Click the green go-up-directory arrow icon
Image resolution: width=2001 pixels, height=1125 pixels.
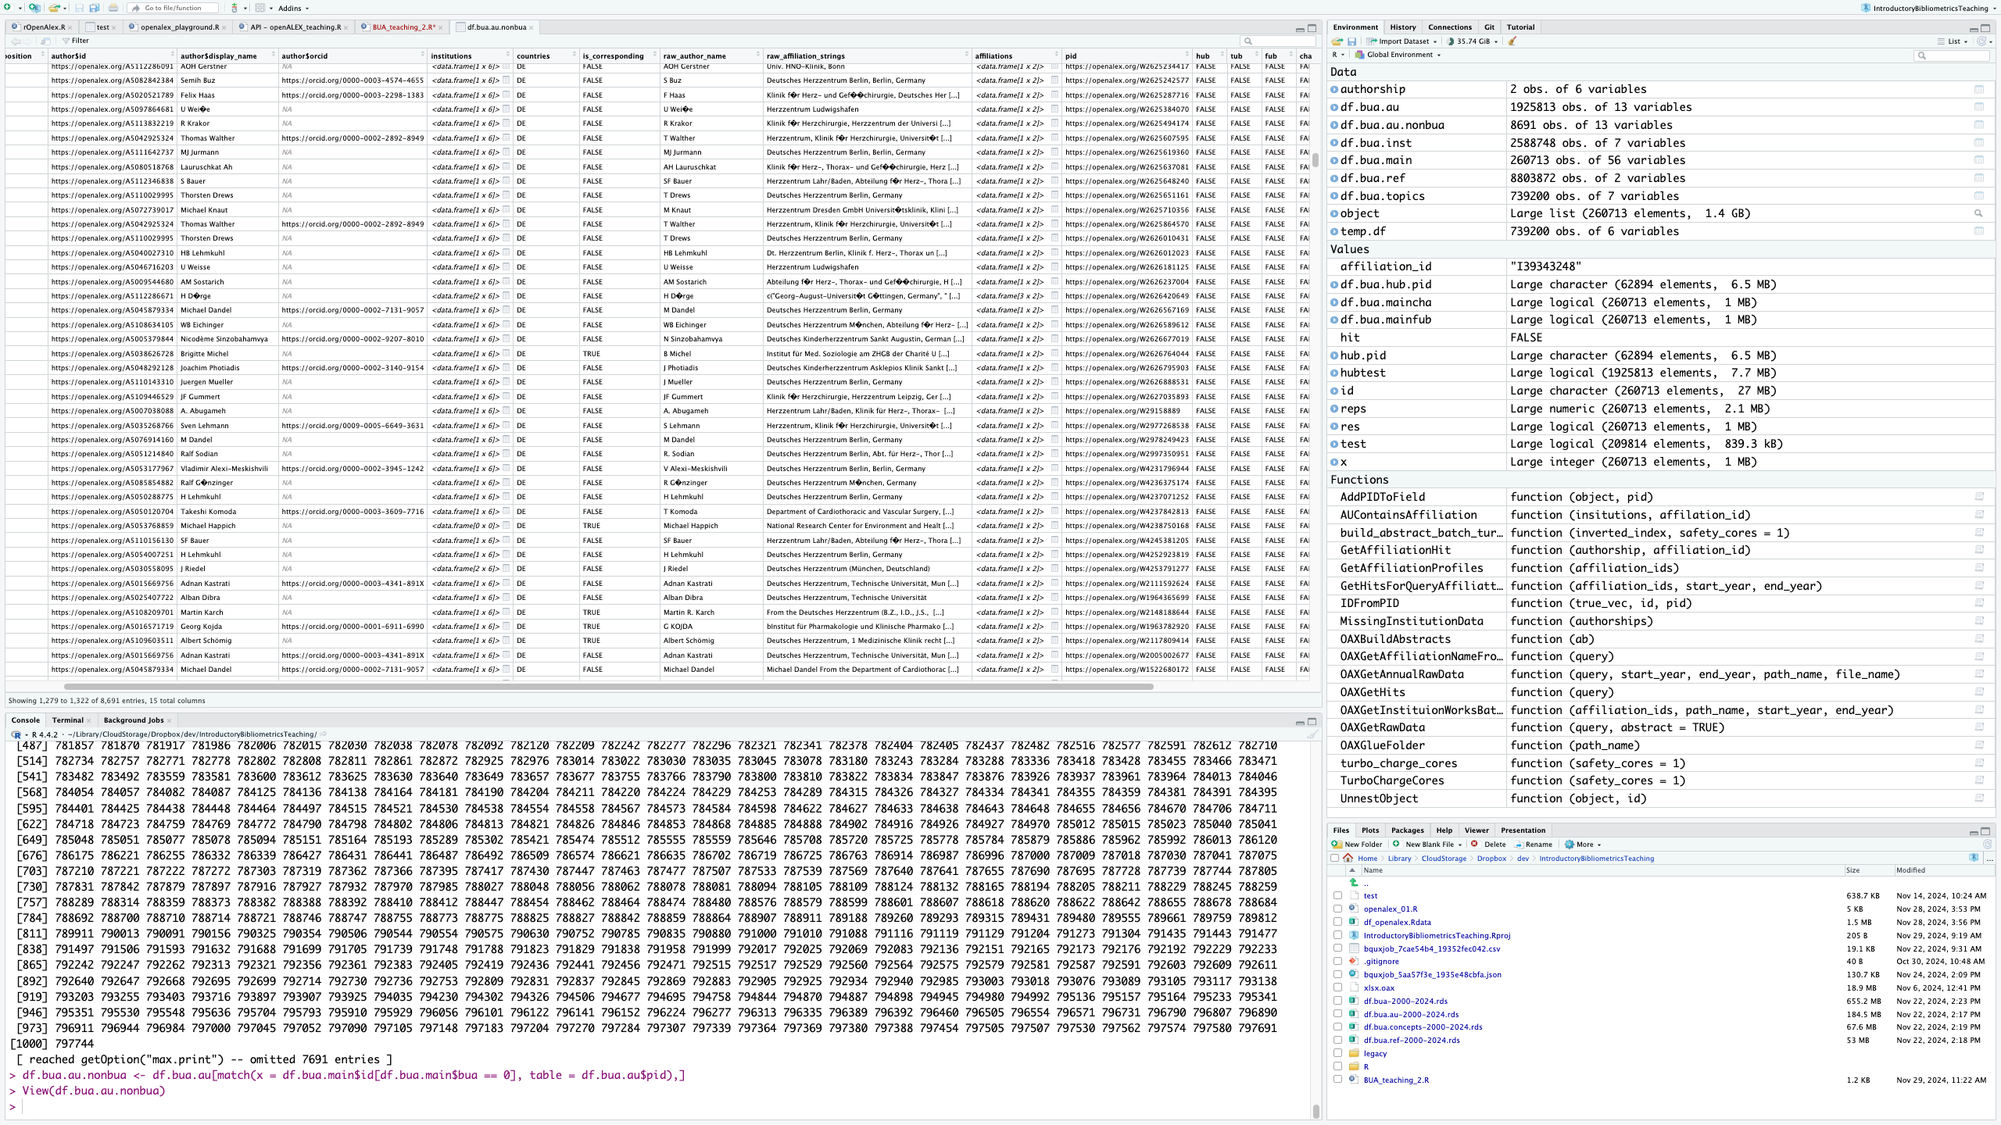(x=1354, y=882)
